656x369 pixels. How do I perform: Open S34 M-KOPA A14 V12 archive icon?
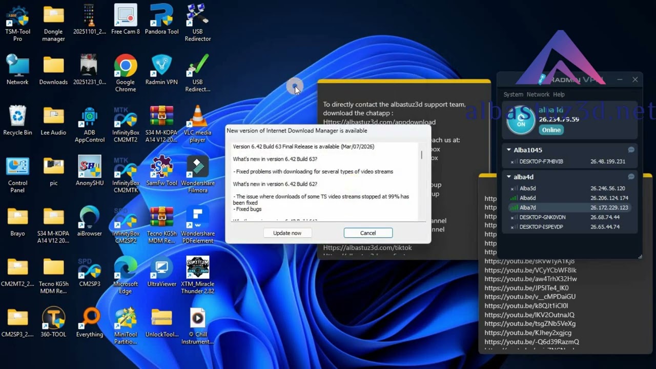[x=161, y=124]
